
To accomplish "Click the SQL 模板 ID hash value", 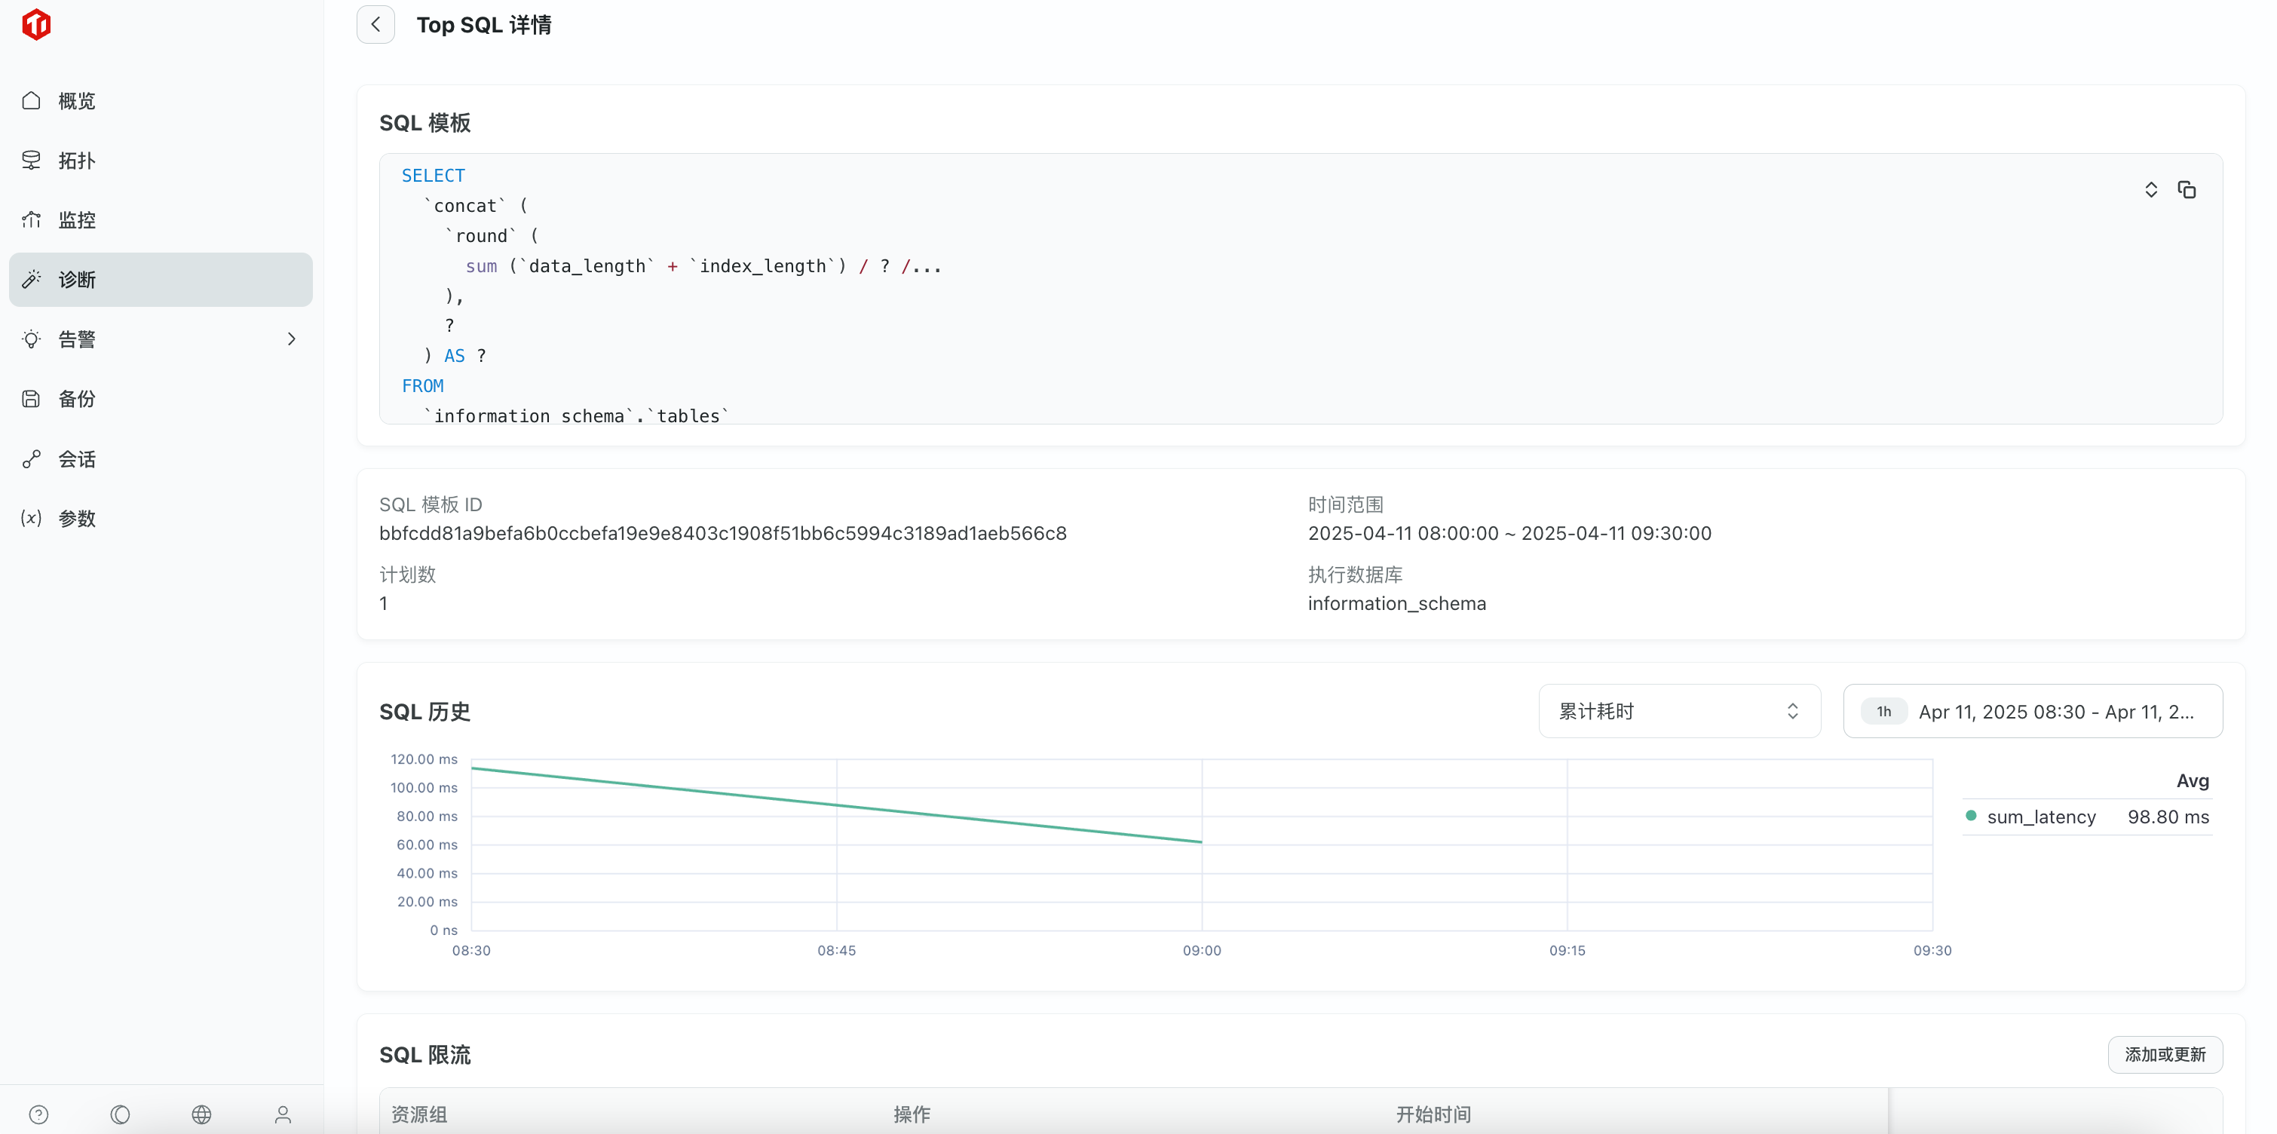I will click(x=722, y=533).
